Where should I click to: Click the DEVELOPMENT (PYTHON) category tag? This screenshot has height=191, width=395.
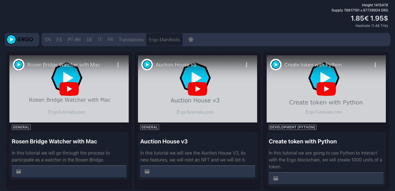pos(292,127)
